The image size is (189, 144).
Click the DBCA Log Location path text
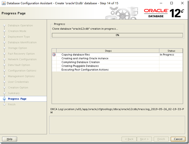[x=117, y=111]
